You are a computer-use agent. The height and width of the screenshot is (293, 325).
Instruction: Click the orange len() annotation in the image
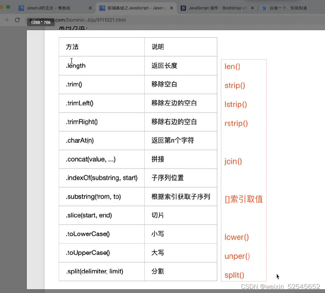point(232,67)
